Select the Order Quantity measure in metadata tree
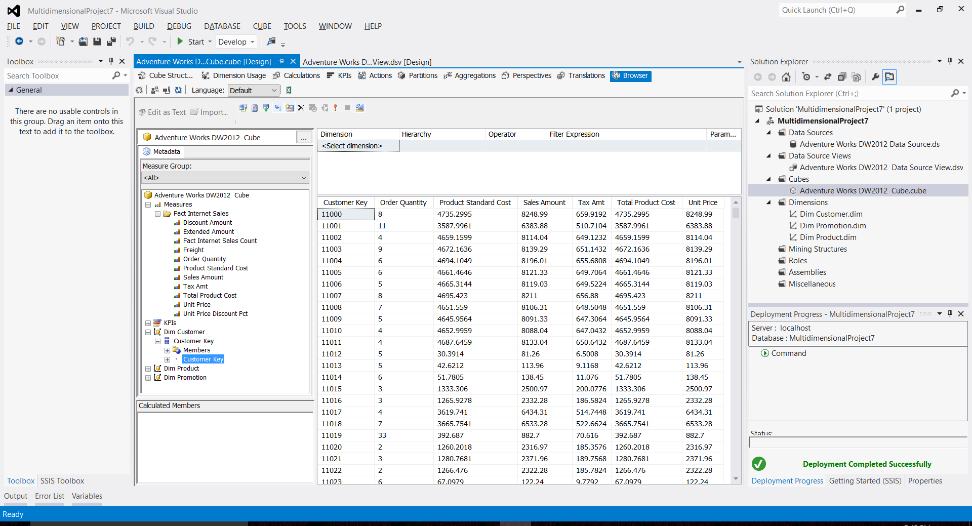The image size is (972, 526). pos(205,259)
